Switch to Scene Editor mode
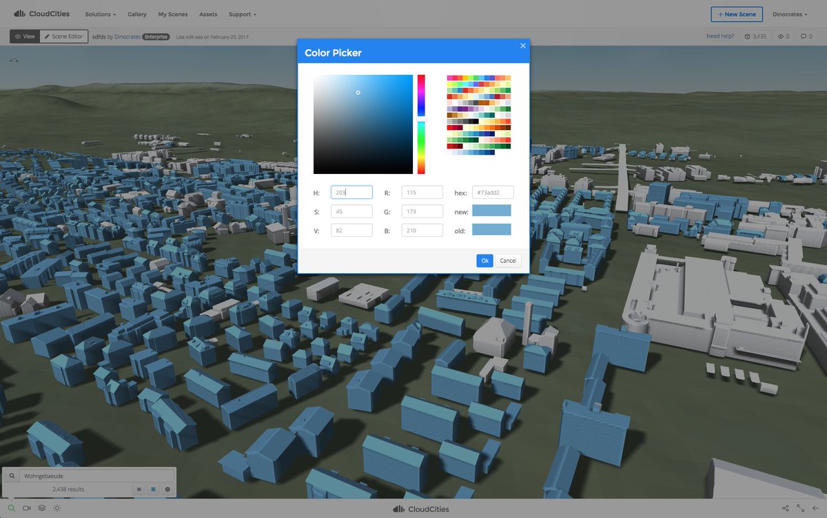The image size is (827, 518). click(x=63, y=36)
